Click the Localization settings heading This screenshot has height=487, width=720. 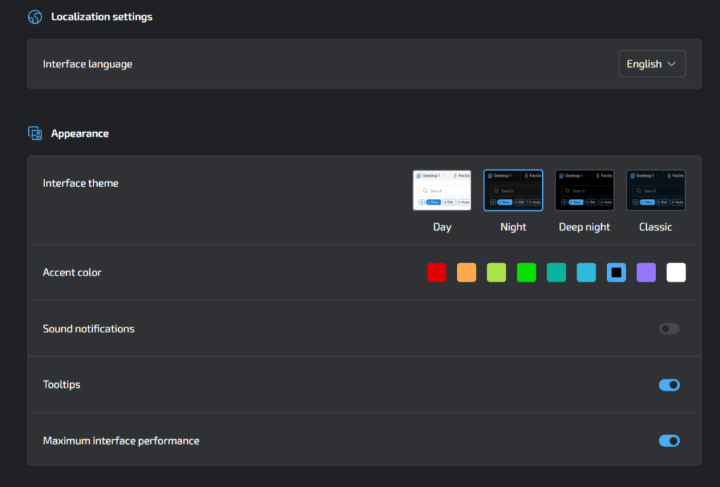click(x=101, y=17)
